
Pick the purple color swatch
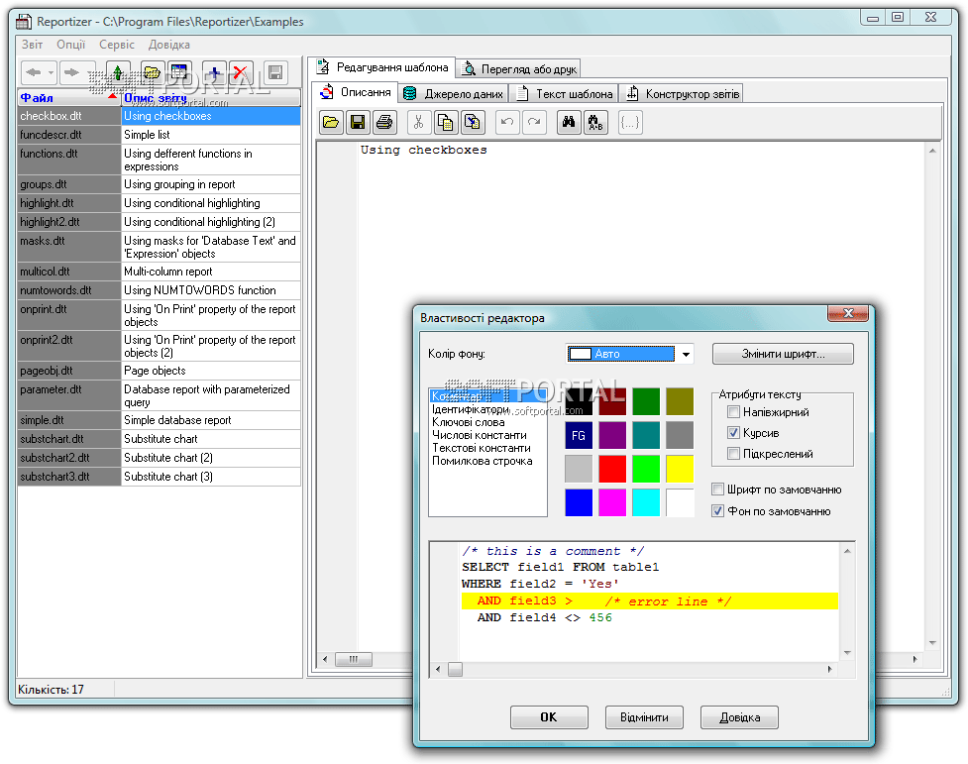coord(612,435)
